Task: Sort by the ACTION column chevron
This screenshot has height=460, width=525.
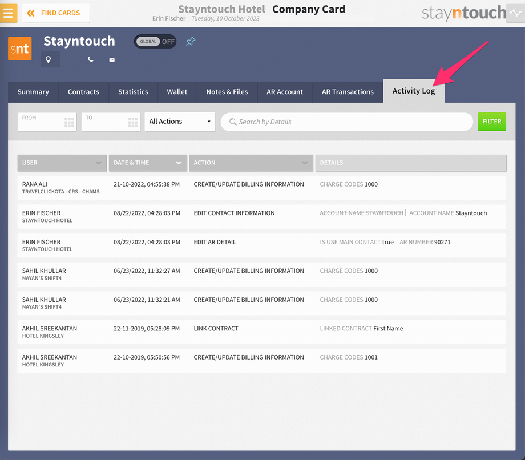Action: point(305,163)
